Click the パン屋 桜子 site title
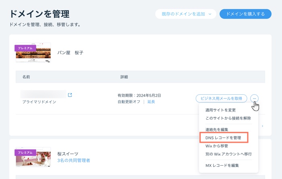282x179 pixels. pos(70,53)
